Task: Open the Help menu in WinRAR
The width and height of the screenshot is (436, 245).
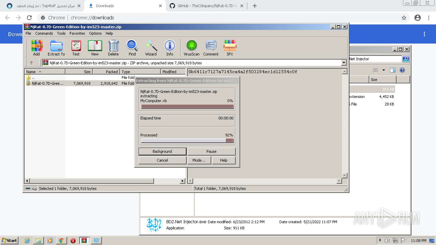Action: [109, 33]
